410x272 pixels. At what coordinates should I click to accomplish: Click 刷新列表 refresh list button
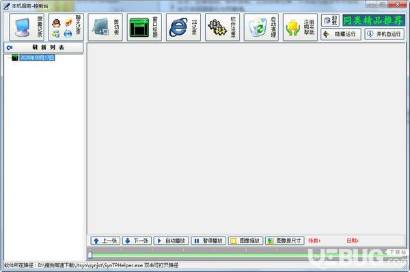point(44,48)
